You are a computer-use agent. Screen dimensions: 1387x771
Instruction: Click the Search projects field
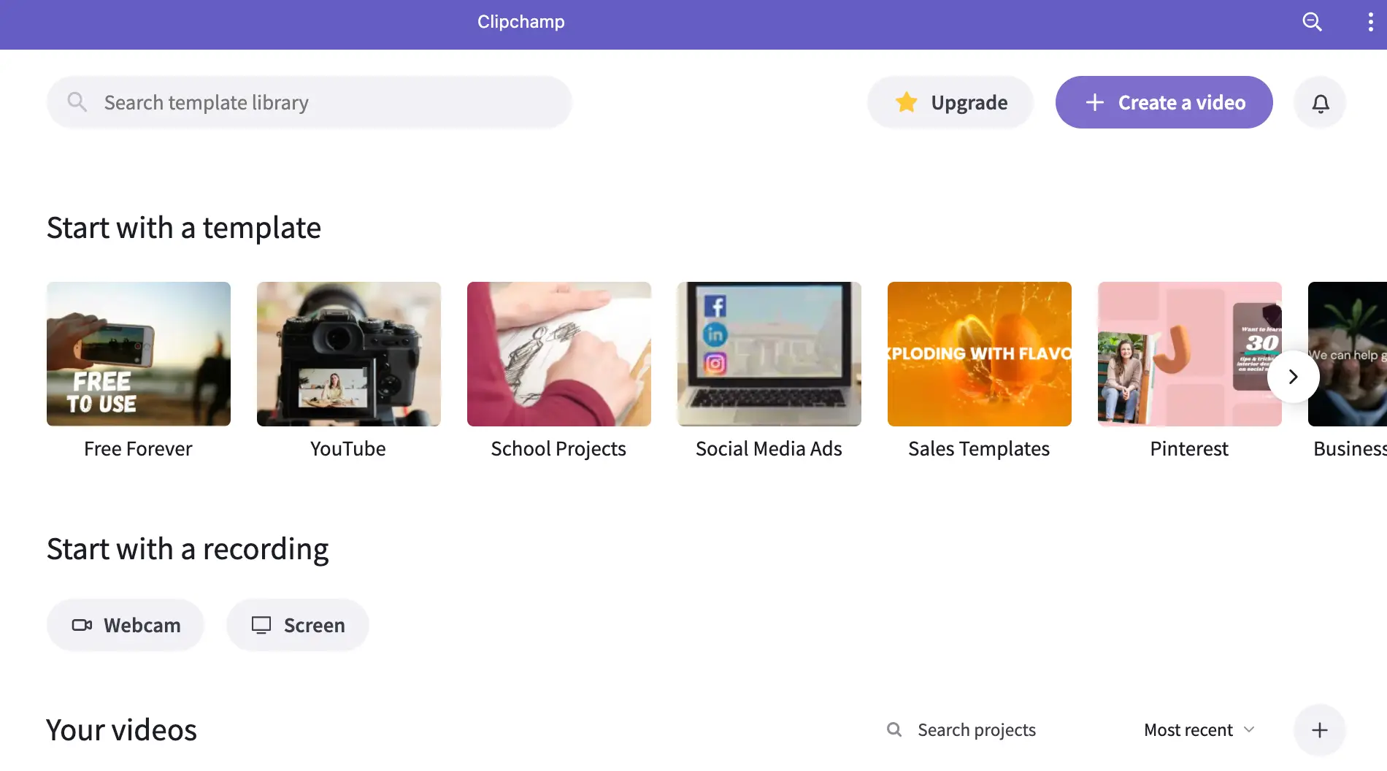pyautogui.click(x=976, y=729)
